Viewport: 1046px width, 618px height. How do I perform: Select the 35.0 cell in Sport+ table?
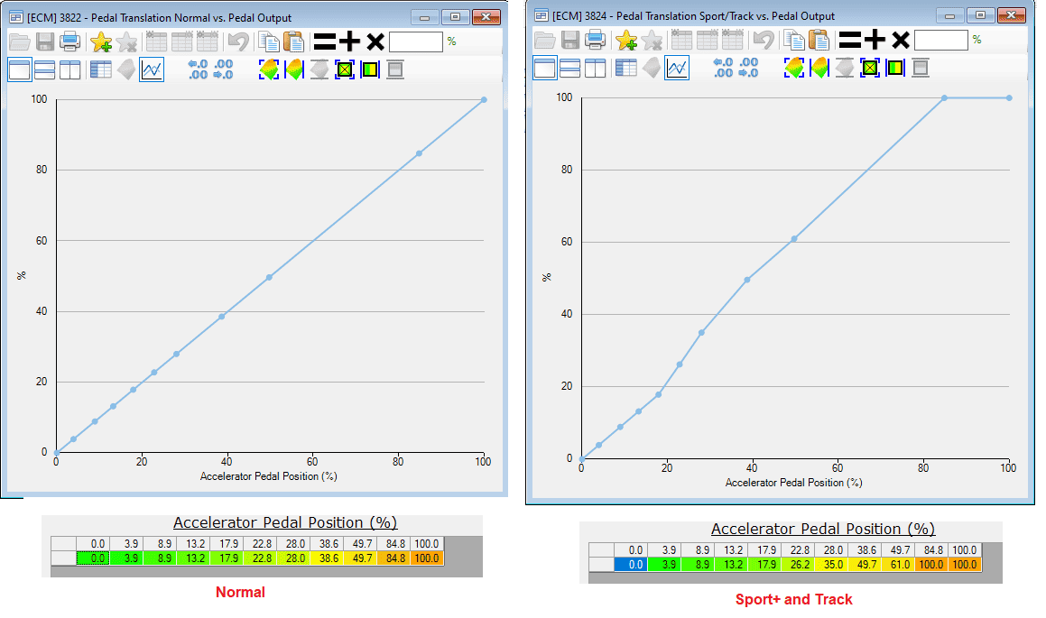click(831, 565)
